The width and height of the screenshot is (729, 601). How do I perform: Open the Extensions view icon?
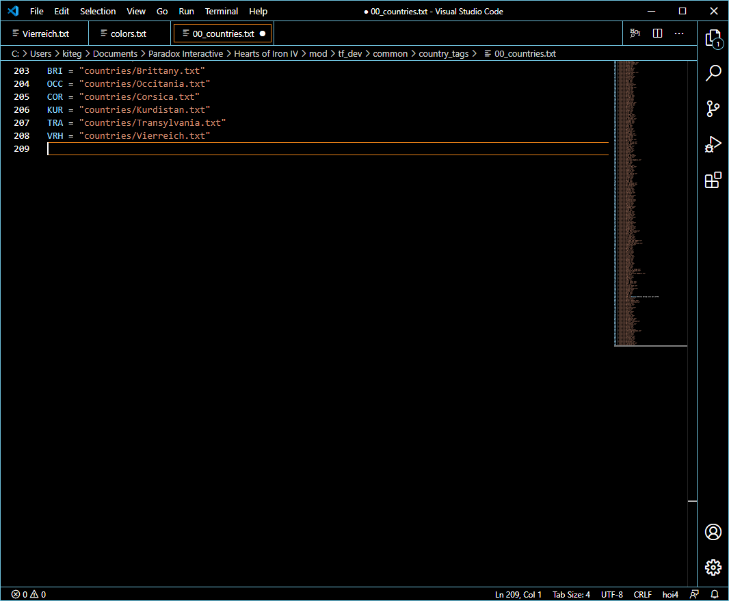point(713,179)
